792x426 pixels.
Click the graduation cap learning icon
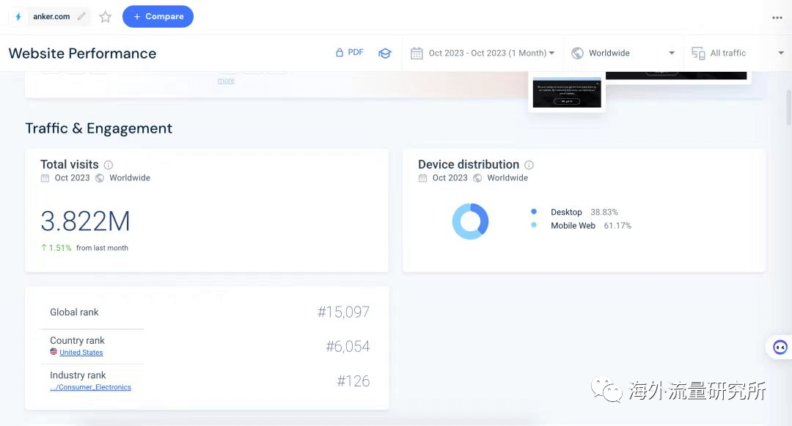coord(385,53)
